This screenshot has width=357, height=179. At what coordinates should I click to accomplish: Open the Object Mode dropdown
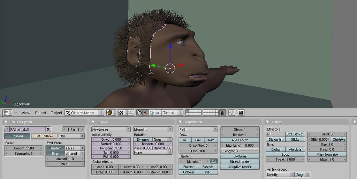[84, 112]
